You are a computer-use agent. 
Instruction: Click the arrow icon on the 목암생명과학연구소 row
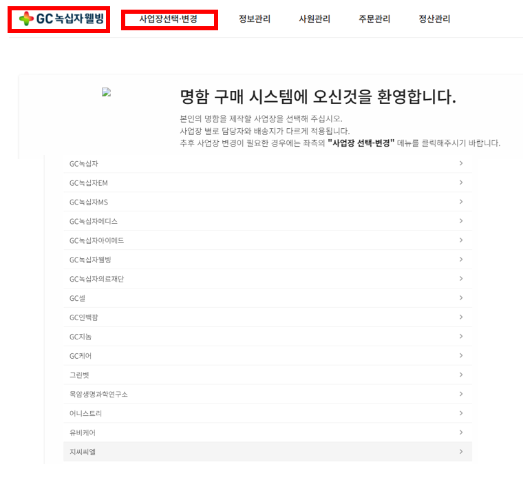(x=461, y=394)
